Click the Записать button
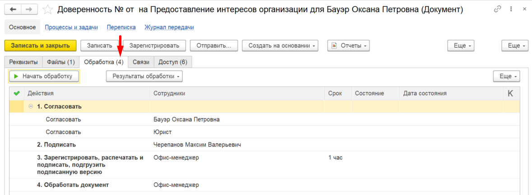 click(x=99, y=45)
